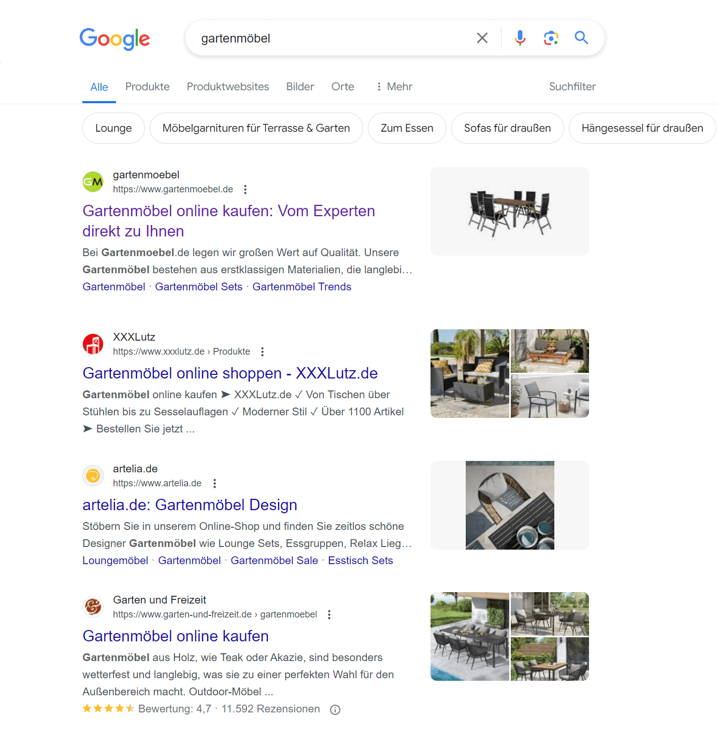
Task: Start voice search with the microphone icon
Action: coord(520,38)
